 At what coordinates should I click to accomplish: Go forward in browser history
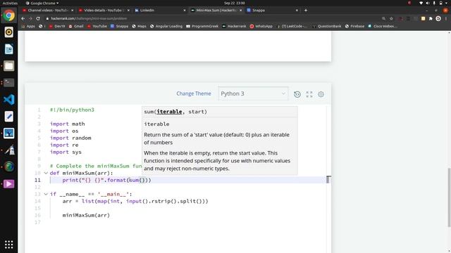(30, 18)
